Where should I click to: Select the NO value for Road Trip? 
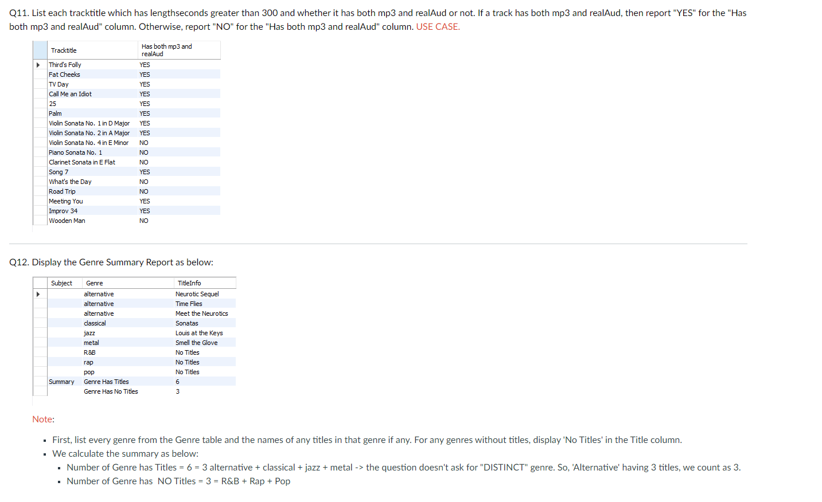143,191
